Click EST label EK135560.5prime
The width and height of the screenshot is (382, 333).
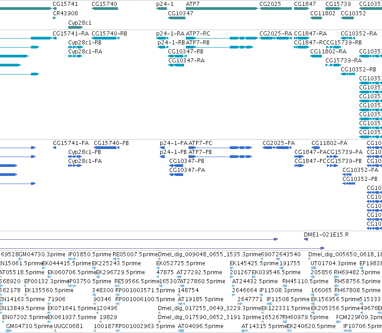point(49,290)
